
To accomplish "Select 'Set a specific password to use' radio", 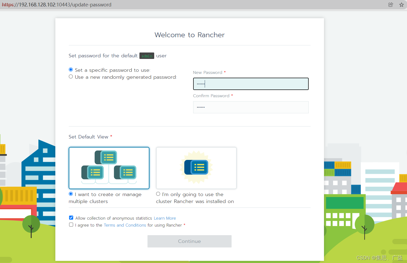I will (71, 70).
